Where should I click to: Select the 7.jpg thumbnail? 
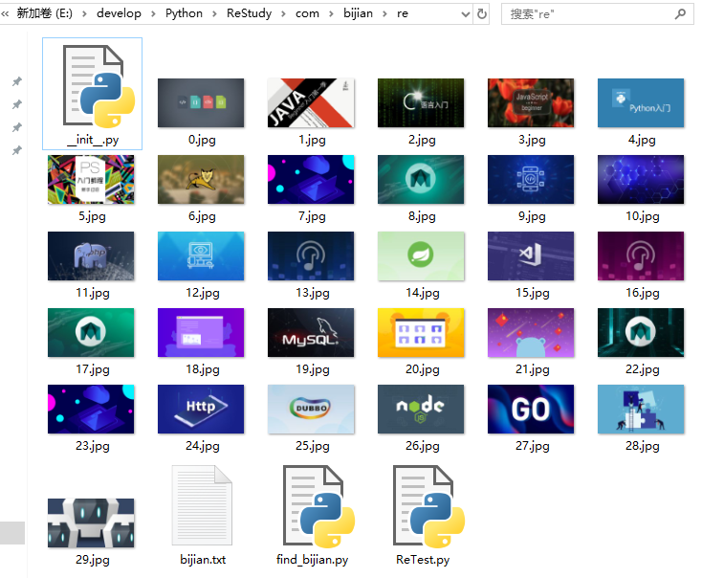(x=311, y=180)
